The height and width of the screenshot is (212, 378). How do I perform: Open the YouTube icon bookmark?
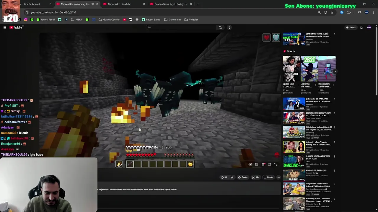(124, 20)
